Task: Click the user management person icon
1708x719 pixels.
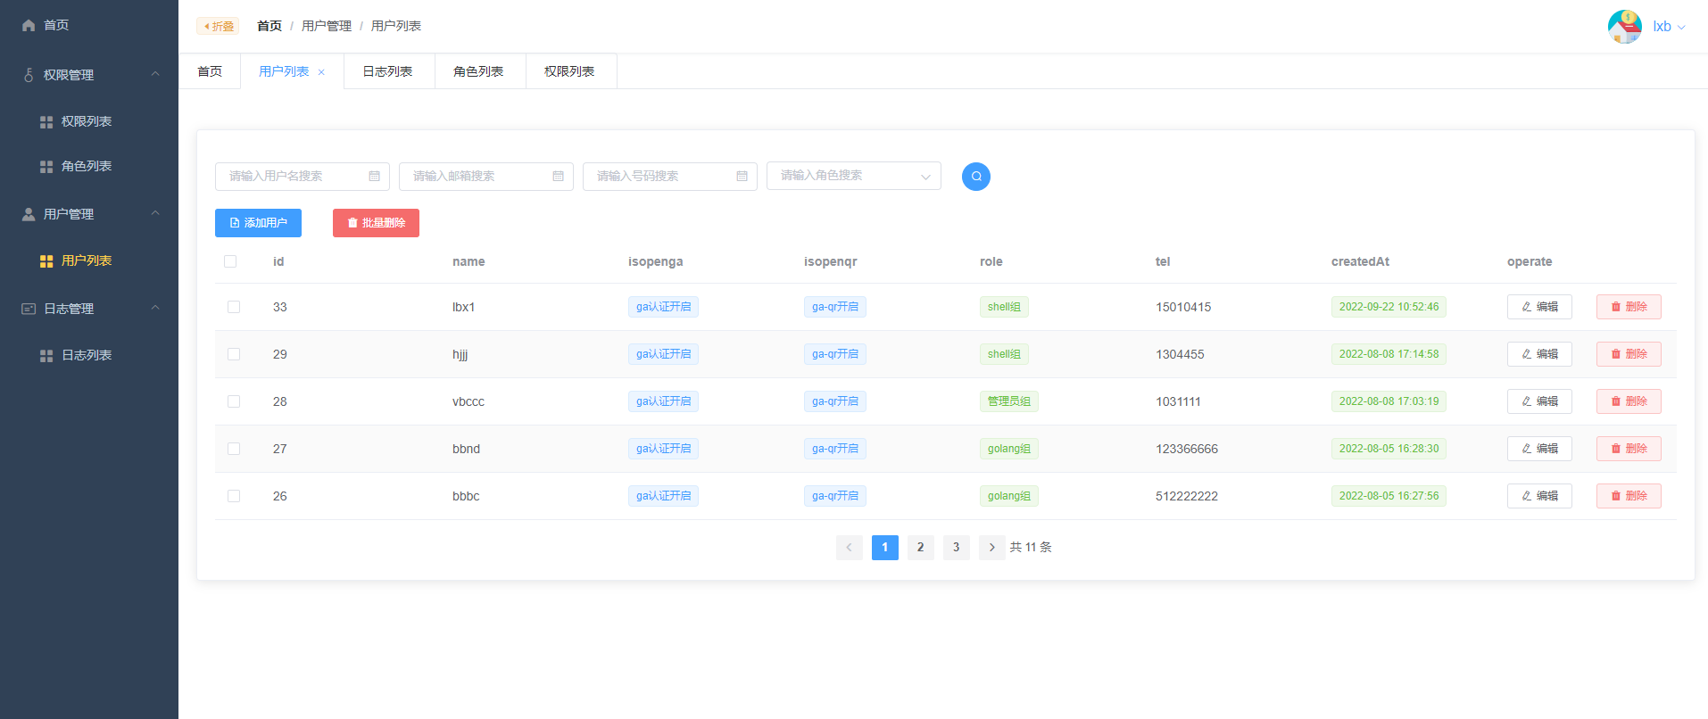Action: 29,214
